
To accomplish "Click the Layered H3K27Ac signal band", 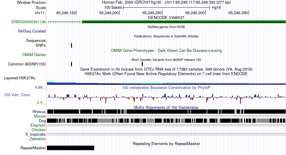I will point(166,83).
